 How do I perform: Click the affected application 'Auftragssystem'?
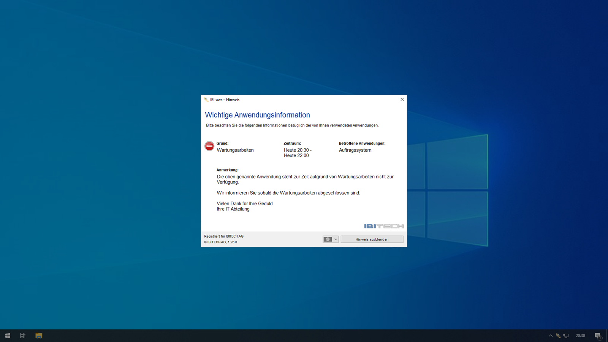tap(355, 150)
